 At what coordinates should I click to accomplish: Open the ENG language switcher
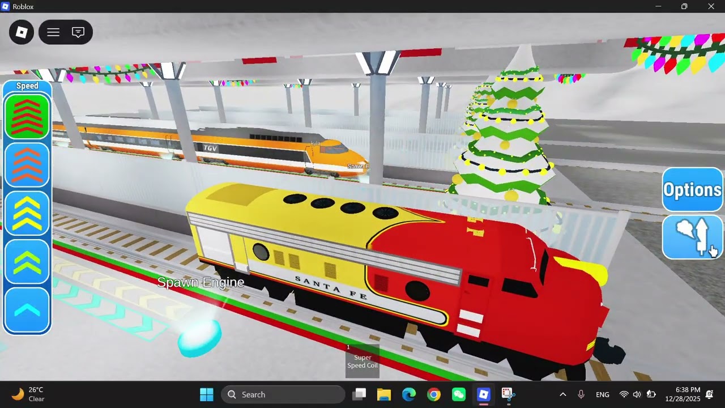click(x=603, y=394)
